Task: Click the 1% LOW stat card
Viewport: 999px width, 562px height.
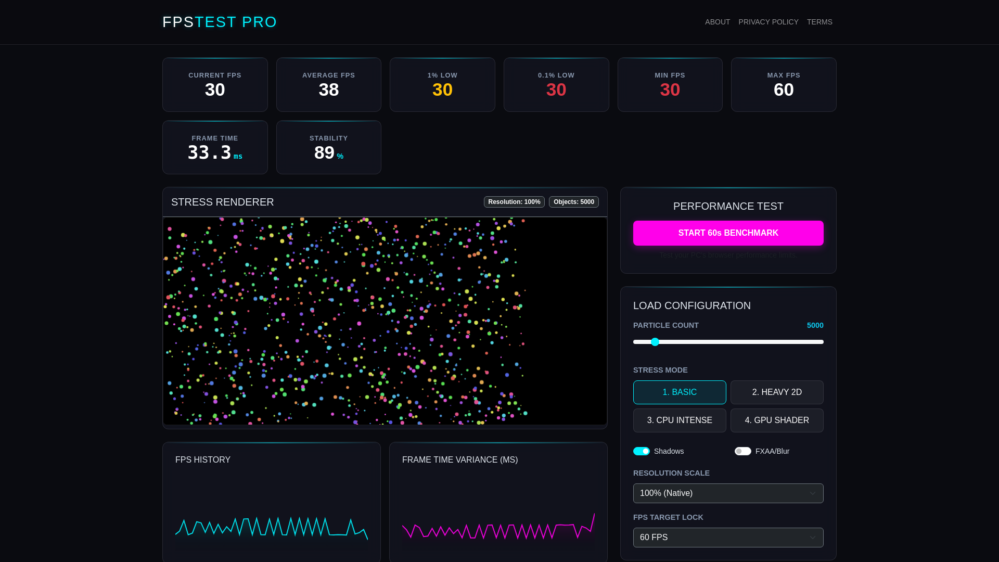Action: pos(442,84)
